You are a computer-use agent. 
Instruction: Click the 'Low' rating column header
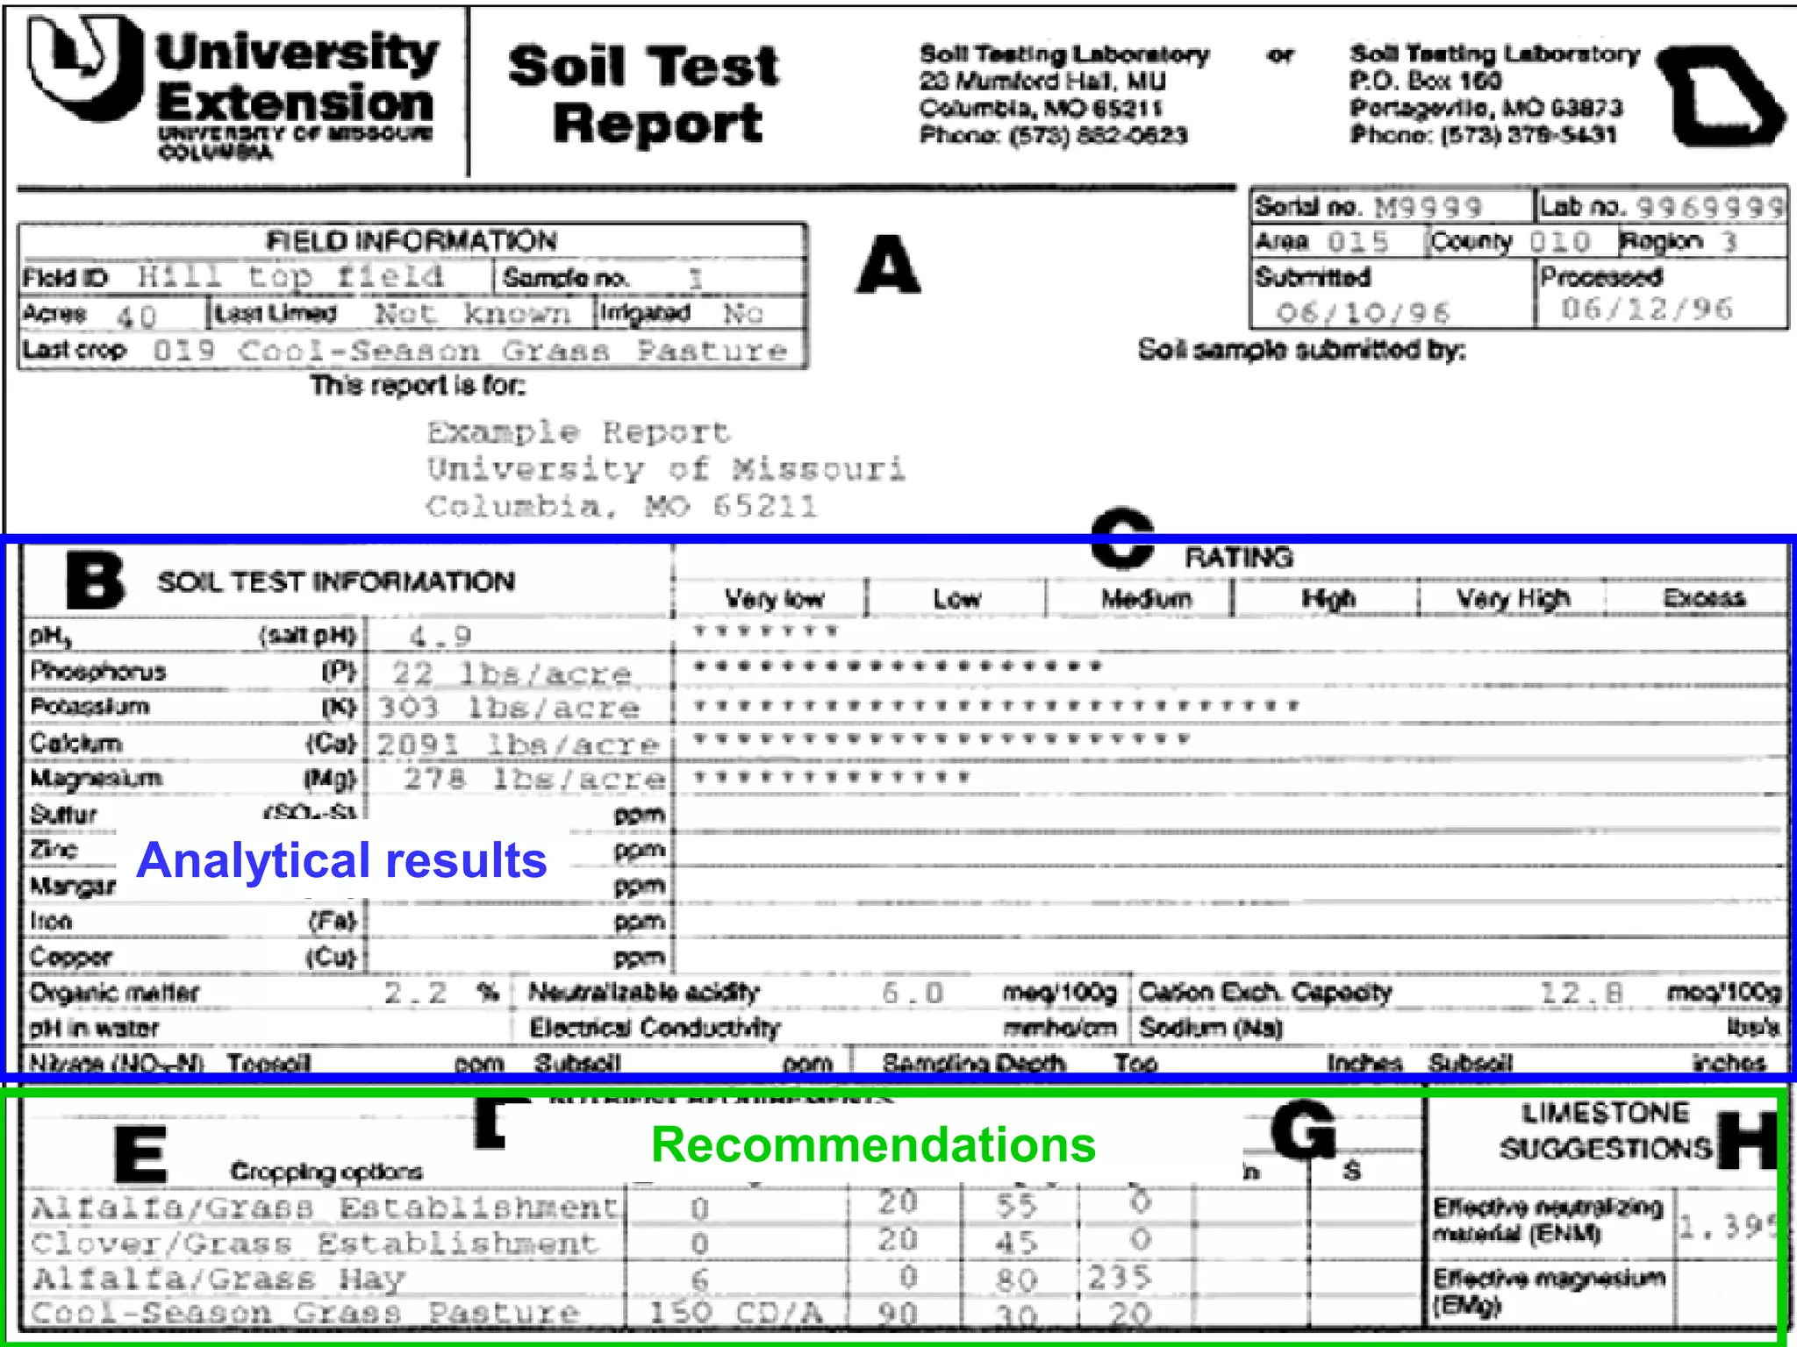956,599
